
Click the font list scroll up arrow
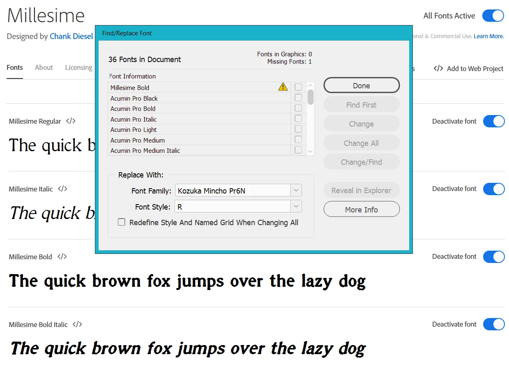[x=310, y=86]
